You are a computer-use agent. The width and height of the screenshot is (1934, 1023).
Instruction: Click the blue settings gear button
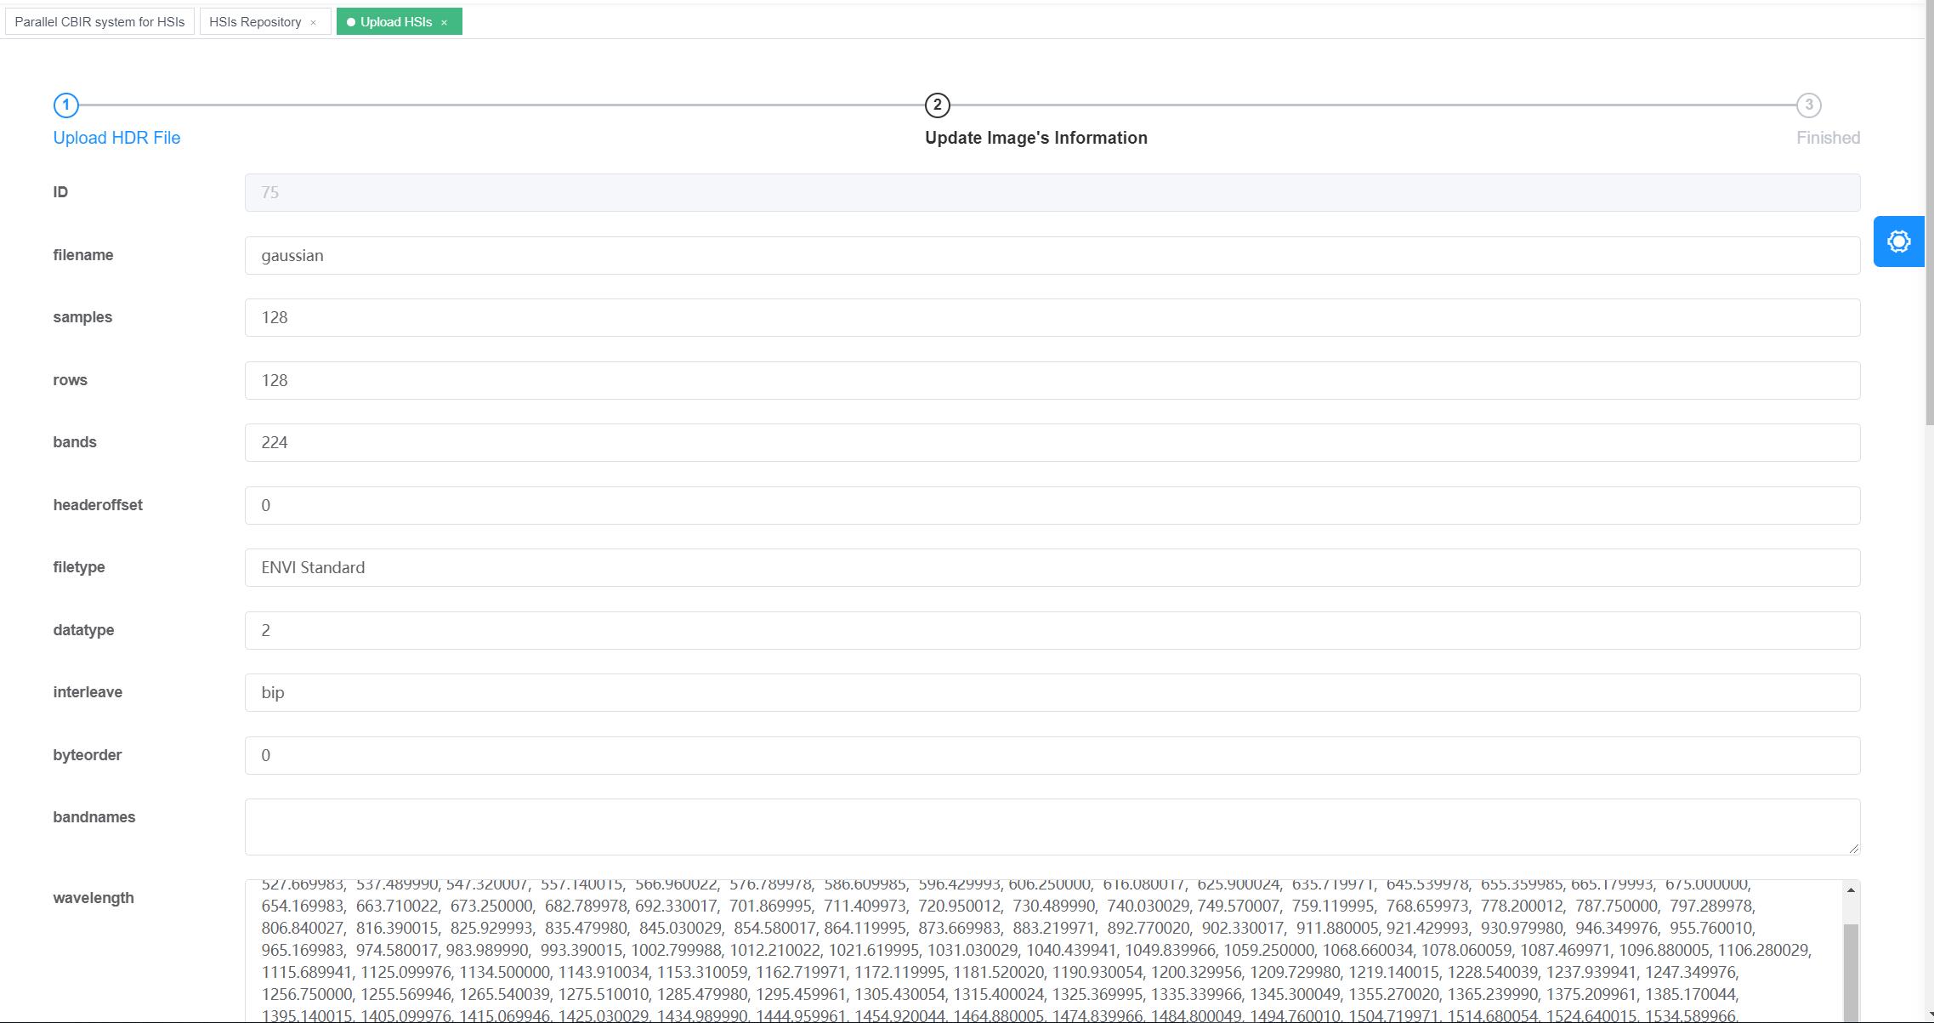[1898, 242]
